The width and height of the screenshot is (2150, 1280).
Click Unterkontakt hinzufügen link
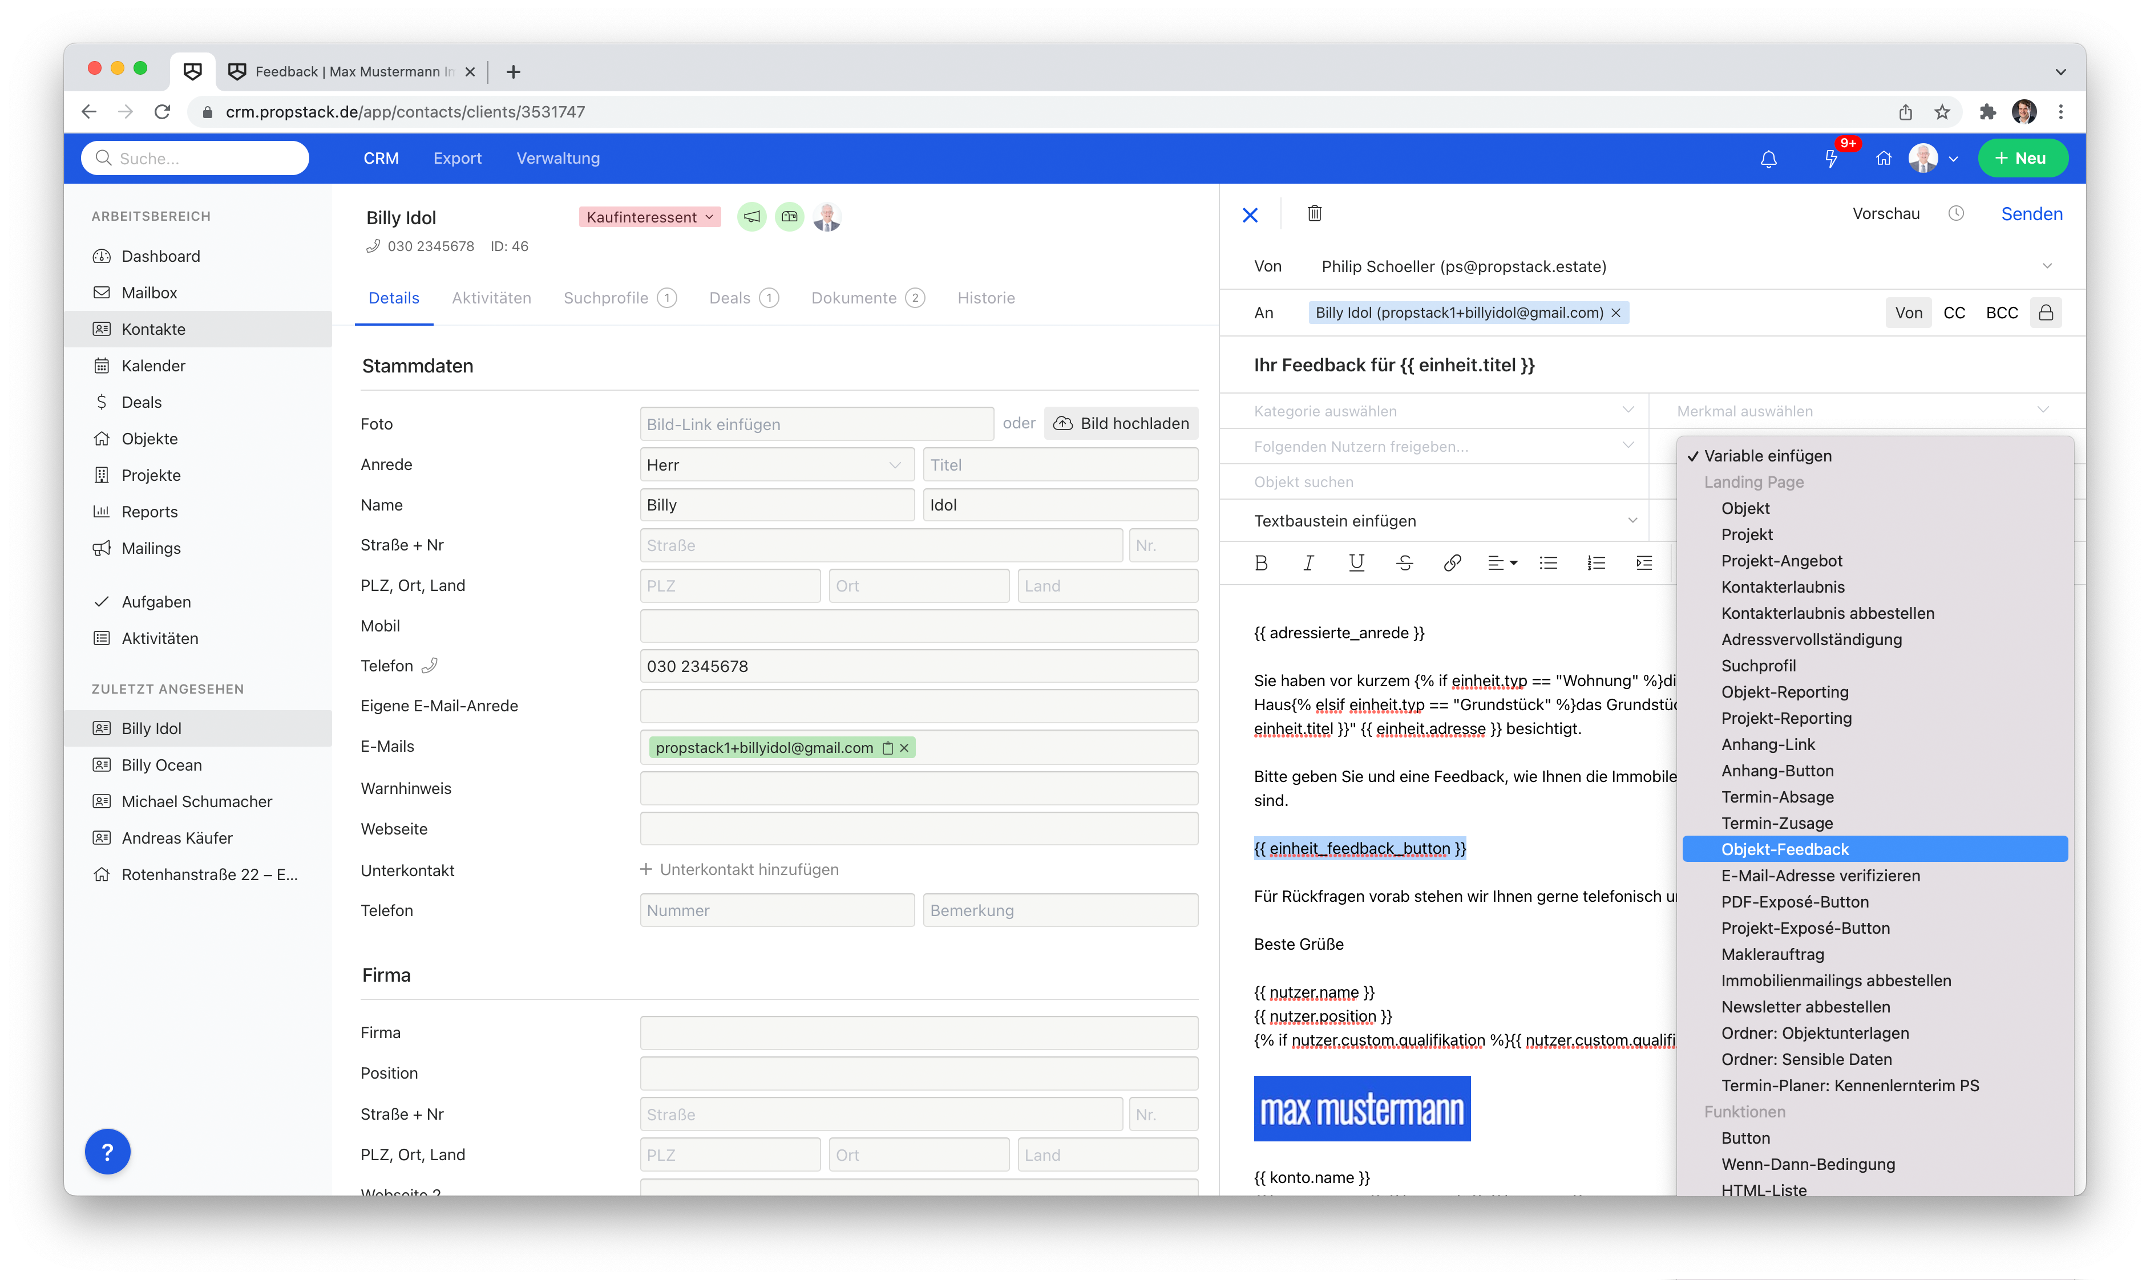[739, 869]
